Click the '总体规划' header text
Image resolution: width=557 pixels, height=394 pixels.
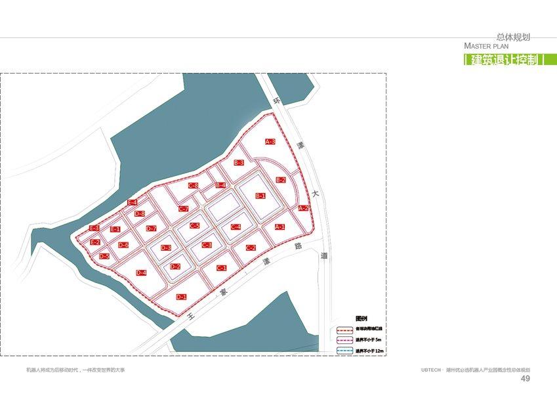[513, 37]
